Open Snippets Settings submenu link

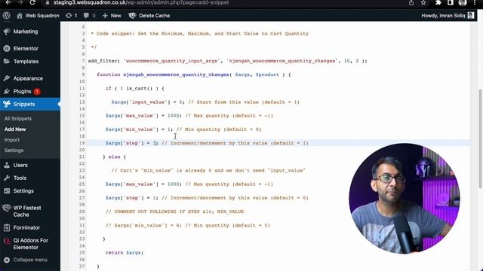(x=14, y=151)
